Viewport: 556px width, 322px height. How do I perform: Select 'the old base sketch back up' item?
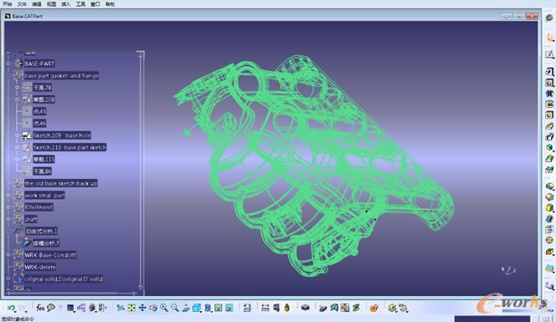(60, 183)
